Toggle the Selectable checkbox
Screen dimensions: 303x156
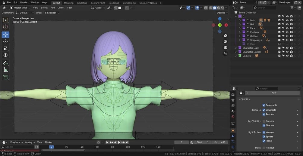click(x=264, y=105)
